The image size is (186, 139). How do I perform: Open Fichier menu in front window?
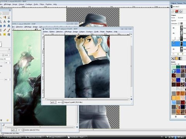(45, 32)
